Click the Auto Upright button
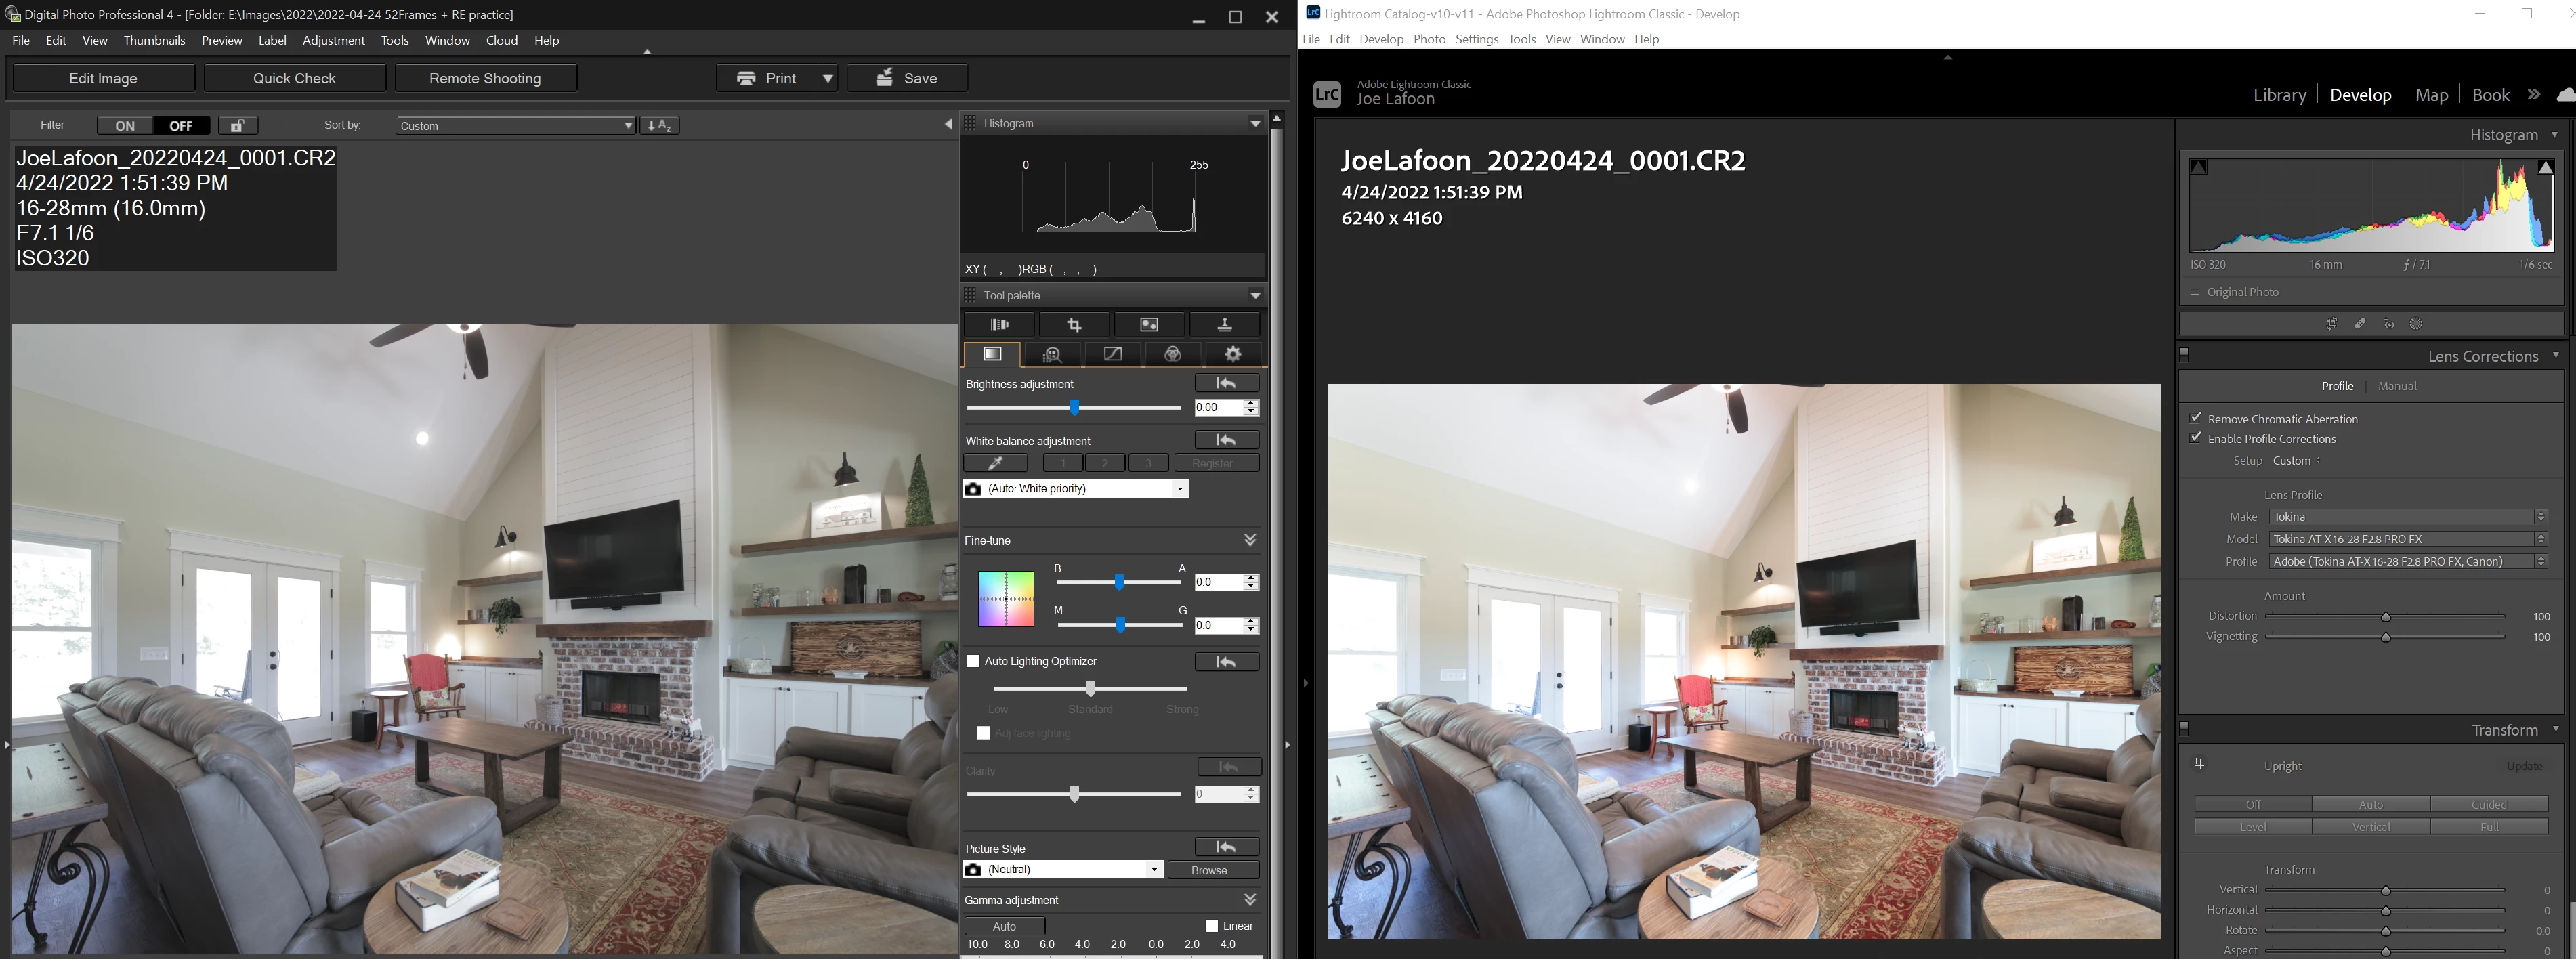The height and width of the screenshot is (959, 2576). pos(2370,804)
